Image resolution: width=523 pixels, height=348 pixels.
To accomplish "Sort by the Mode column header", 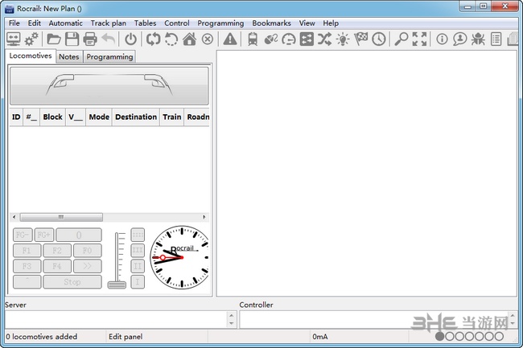I will [x=99, y=117].
